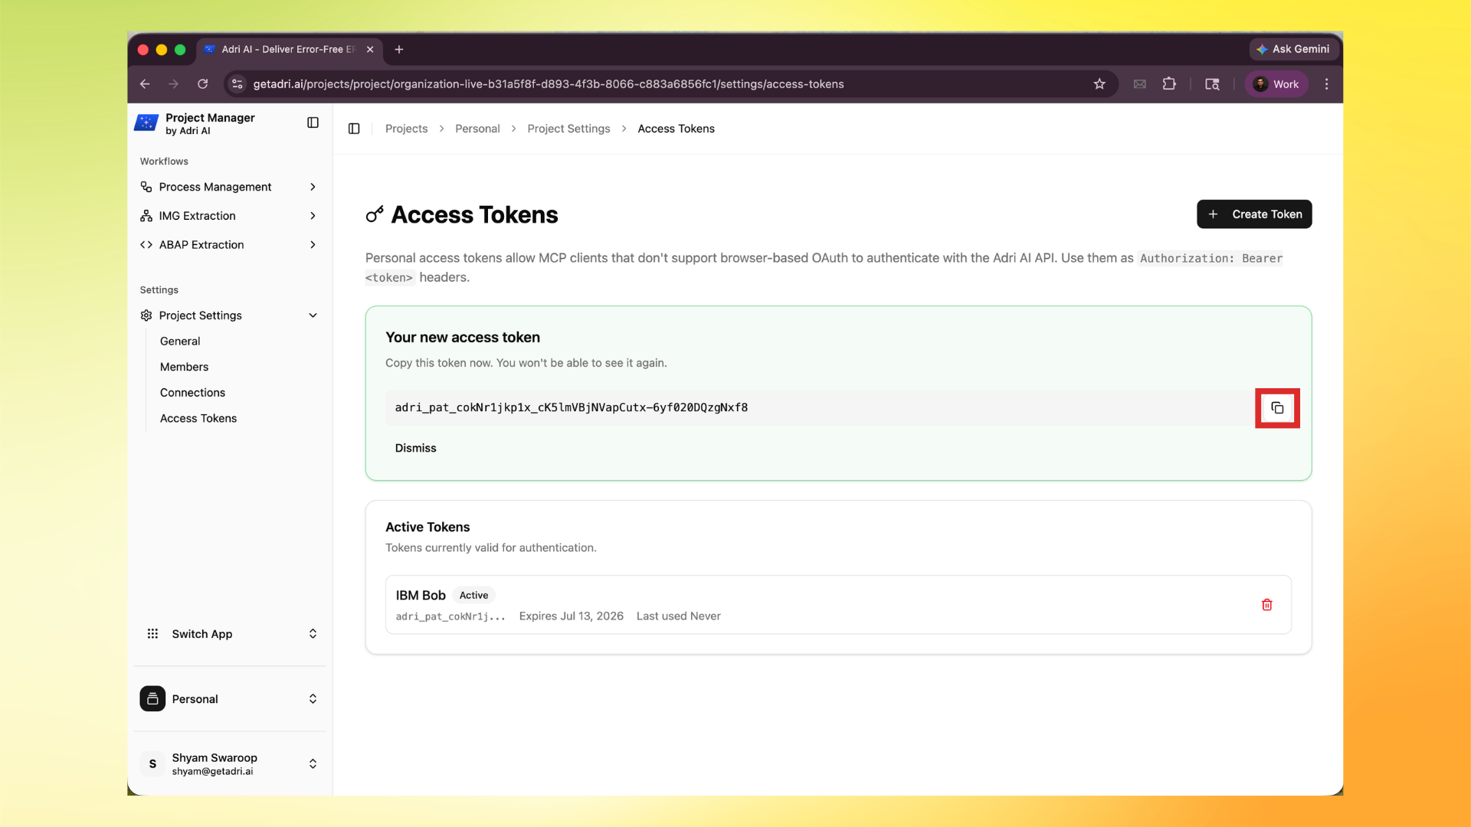The width and height of the screenshot is (1471, 827).
Task: Collapse the Project Settings section chevron
Action: click(312, 315)
